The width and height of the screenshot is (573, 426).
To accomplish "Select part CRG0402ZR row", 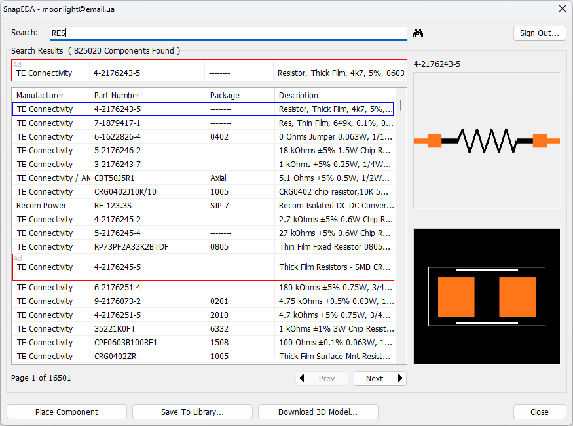I will click(203, 357).
